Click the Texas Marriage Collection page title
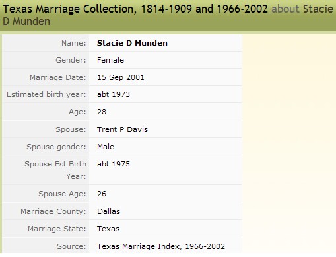336x257 pixels. [135, 9]
